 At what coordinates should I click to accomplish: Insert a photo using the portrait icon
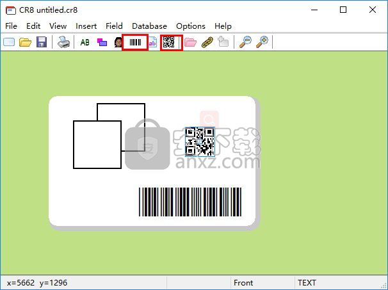[118, 42]
